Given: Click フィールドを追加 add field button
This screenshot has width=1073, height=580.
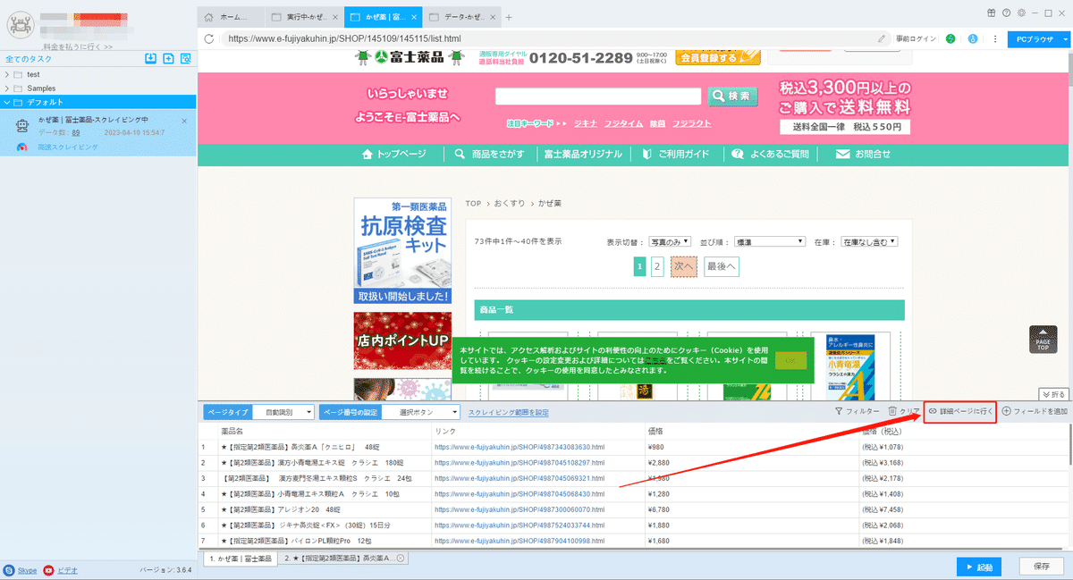Looking at the screenshot, I should point(1035,411).
